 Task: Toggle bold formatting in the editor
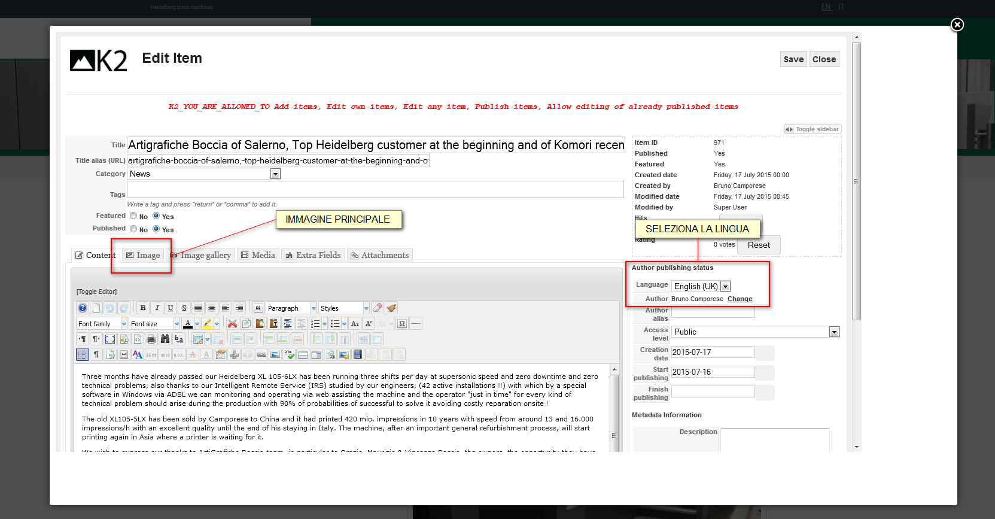click(143, 308)
